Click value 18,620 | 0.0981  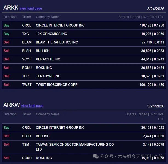click(153, 76)
